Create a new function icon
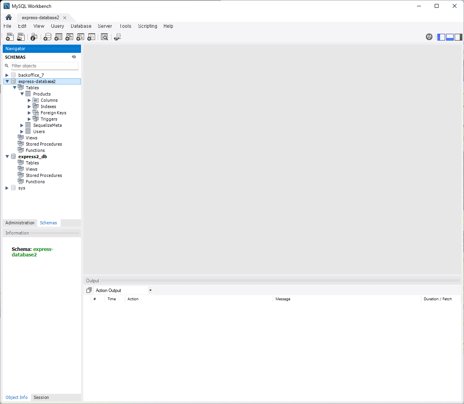 (91, 37)
